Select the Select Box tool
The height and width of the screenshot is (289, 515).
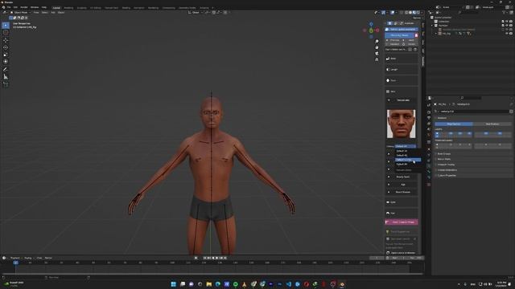click(6, 25)
